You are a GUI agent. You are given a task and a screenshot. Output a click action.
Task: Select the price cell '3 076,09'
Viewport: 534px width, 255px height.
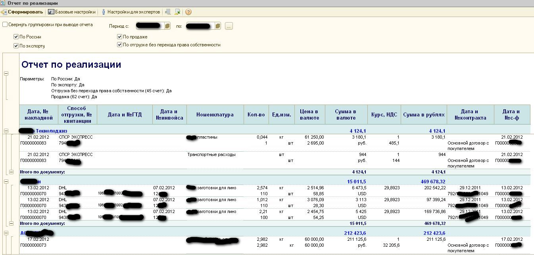pyautogui.click(x=314, y=200)
